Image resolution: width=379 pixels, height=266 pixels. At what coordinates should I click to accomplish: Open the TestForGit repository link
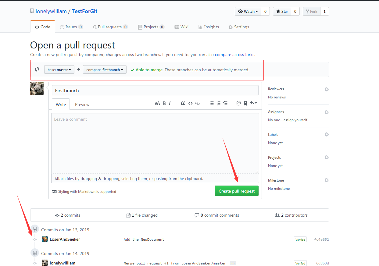coord(84,11)
